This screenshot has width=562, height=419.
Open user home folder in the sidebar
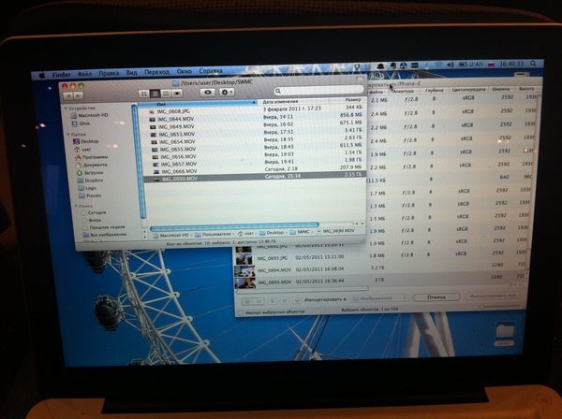(82, 150)
